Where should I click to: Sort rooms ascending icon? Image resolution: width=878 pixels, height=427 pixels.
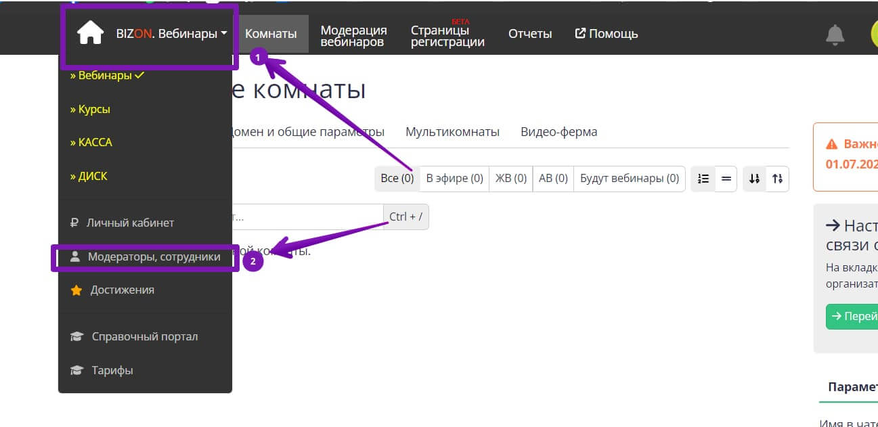[x=777, y=179]
